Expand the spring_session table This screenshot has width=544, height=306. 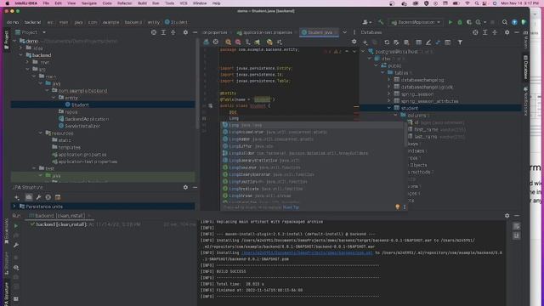(389, 94)
